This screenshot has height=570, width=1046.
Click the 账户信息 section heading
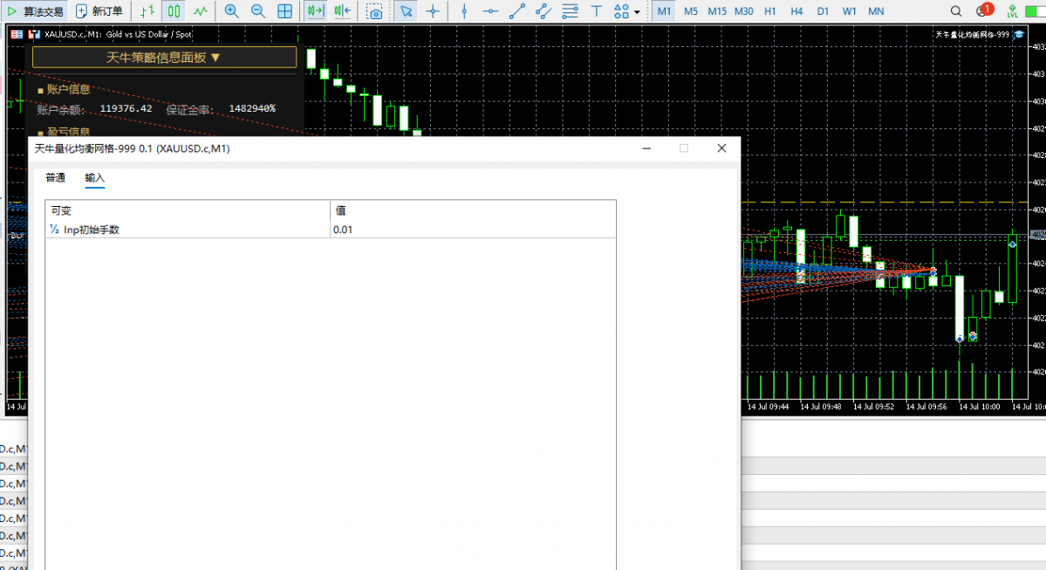68,89
